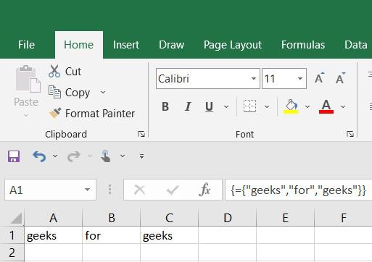Switch to the Data tab

(356, 45)
